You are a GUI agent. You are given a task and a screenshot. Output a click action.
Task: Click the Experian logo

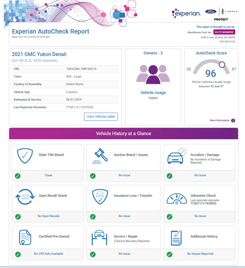click(186, 13)
